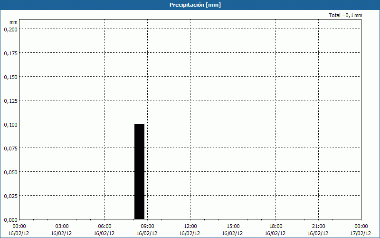The width and height of the screenshot is (380, 238).
Task: Click the 17/02/12 end date label
Action: click(x=361, y=233)
